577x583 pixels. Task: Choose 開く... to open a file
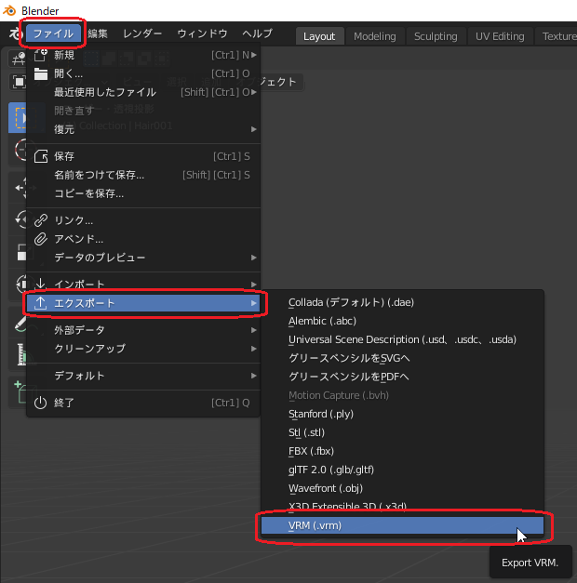[x=143, y=73]
